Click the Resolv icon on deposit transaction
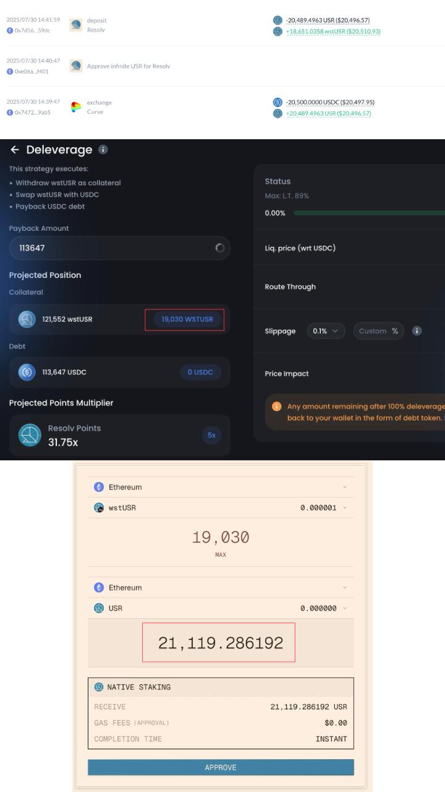This screenshot has height=792, width=445. pos(76,25)
